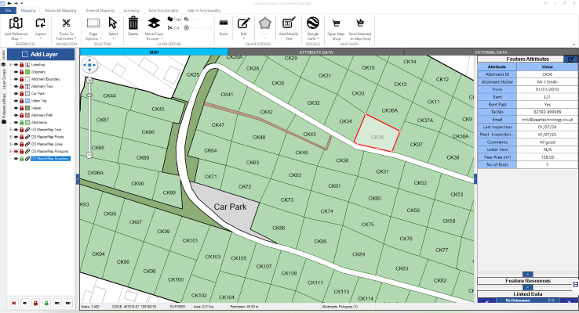Expand OS MasterMap Text tree node
The width and height of the screenshot is (579, 313).
point(11,130)
